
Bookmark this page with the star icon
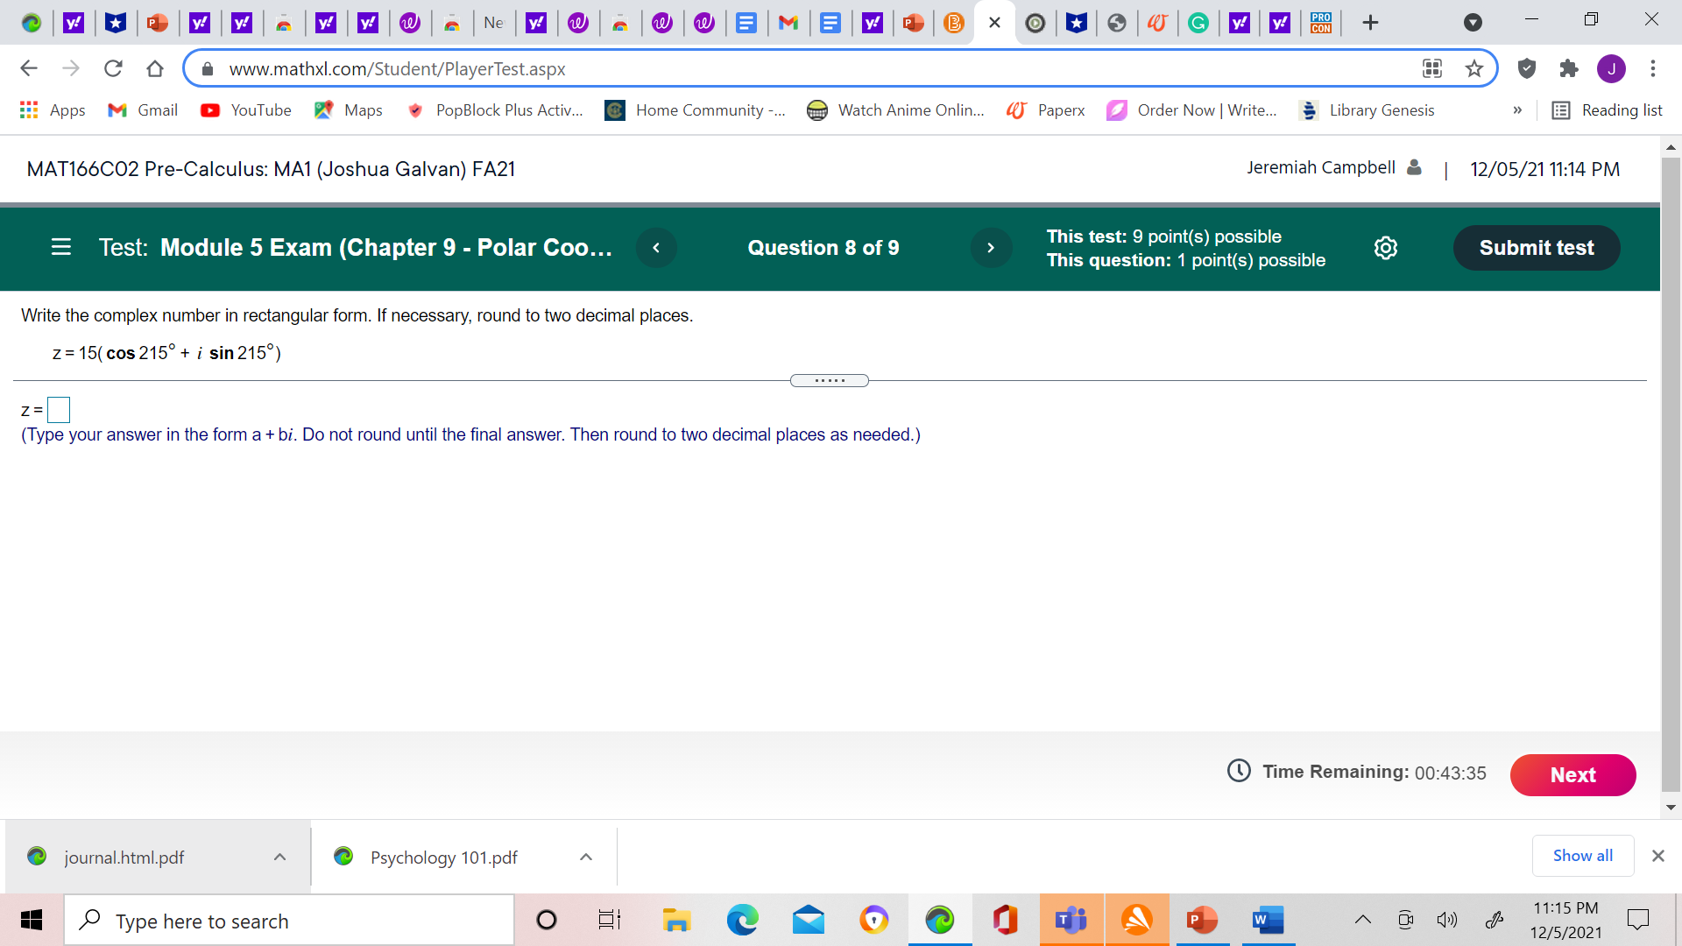[1474, 68]
